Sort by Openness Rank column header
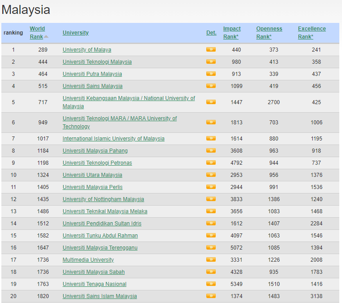The image size is (342, 303). click(269, 33)
